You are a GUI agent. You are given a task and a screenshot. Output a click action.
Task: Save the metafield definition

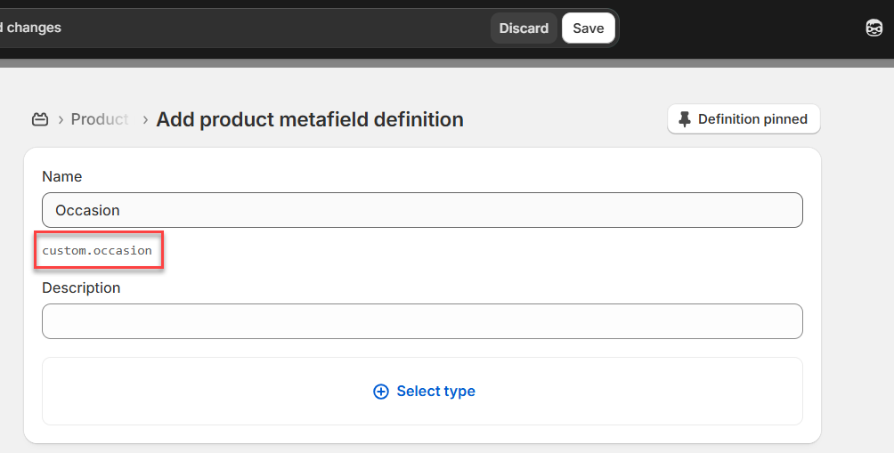pyautogui.click(x=588, y=28)
